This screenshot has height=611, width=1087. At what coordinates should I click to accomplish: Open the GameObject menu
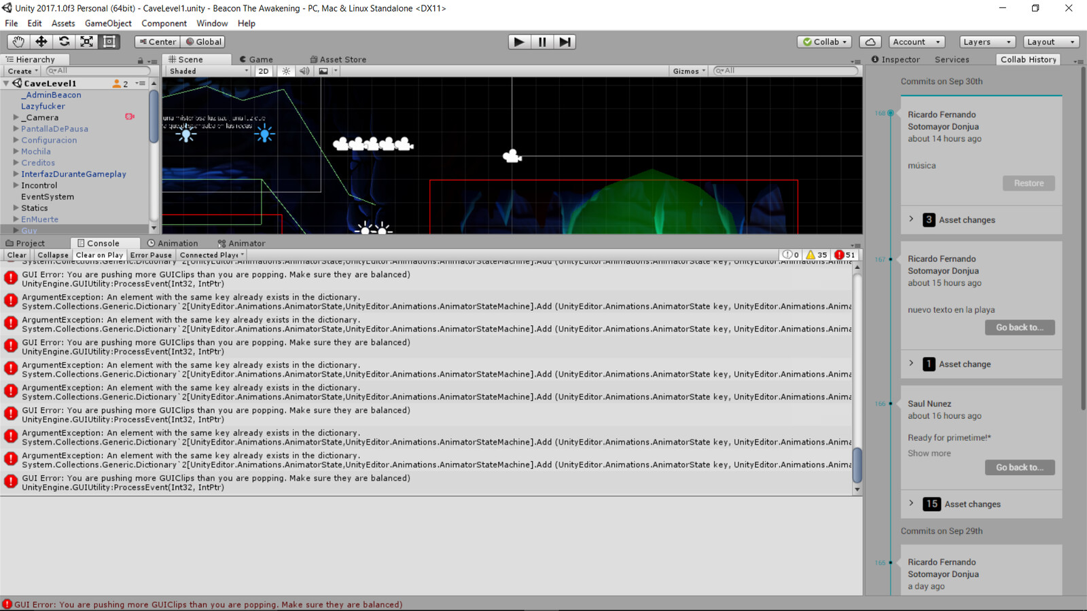[x=107, y=23]
